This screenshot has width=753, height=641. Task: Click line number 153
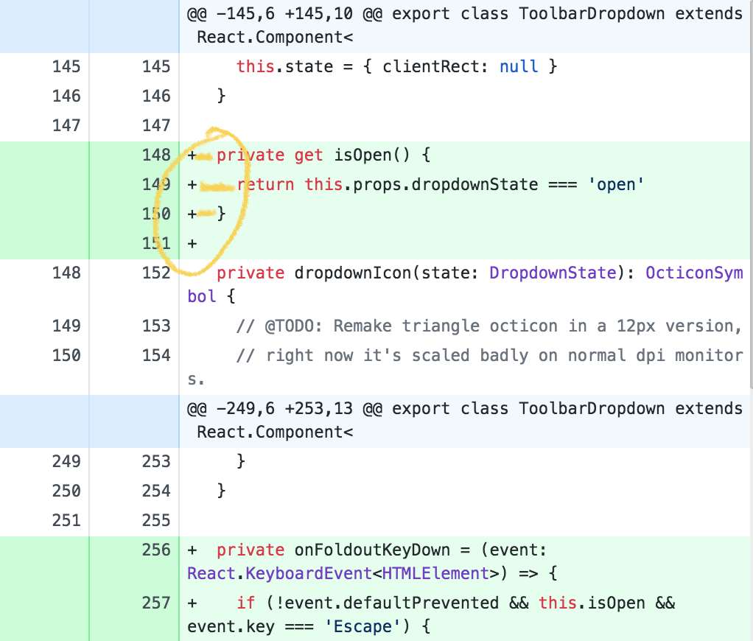[x=156, y=326]
